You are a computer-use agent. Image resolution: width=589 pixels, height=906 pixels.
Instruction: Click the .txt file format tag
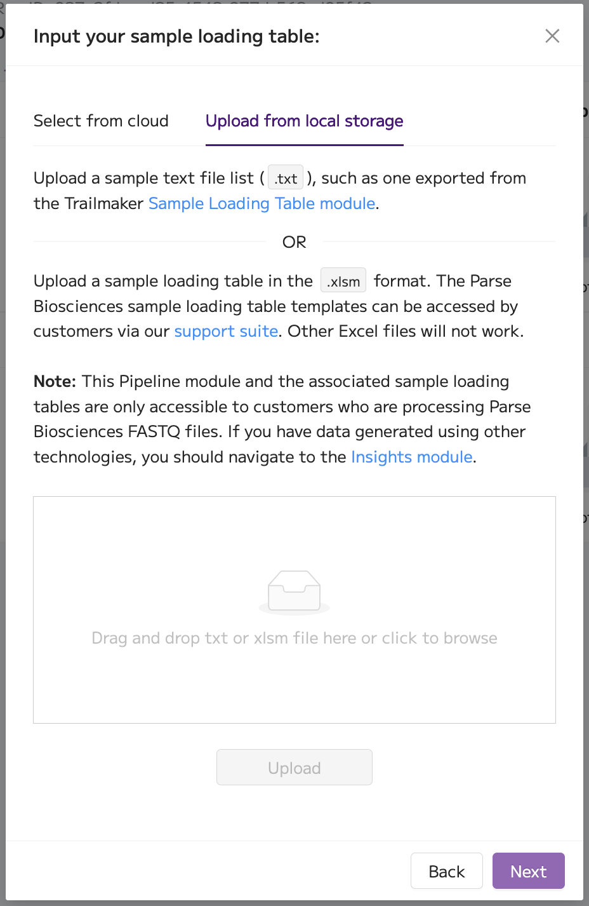[286, 179]
